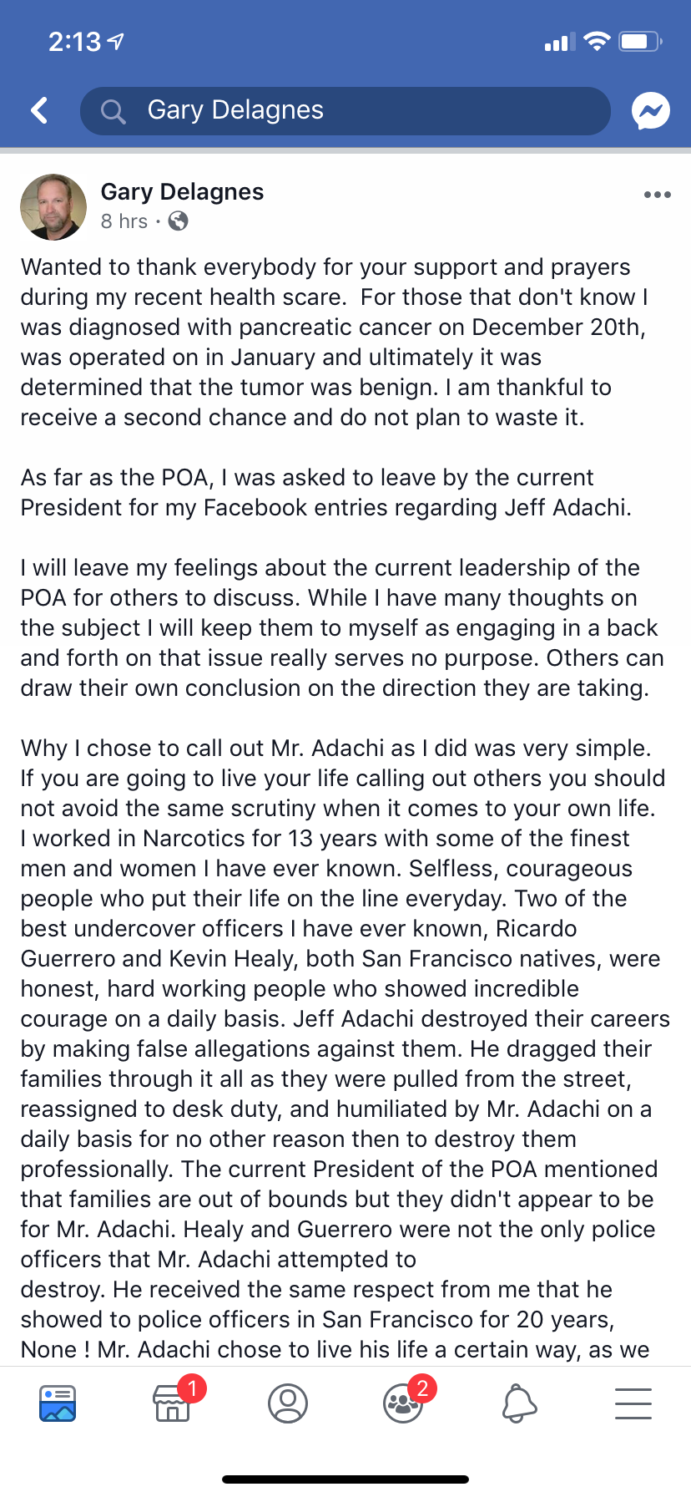This screenshot has width=691, height=1497.
Task: Open the hamburger menu tab
Action: coord(633,1403)
